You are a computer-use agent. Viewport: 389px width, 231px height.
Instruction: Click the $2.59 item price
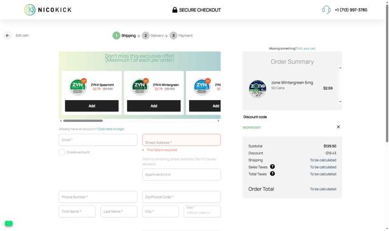tap(328, 88)
